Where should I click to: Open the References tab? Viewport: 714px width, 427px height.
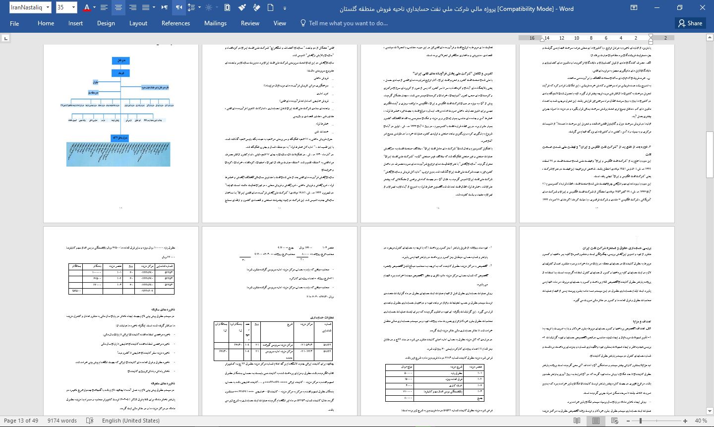(x=176, y=23)
